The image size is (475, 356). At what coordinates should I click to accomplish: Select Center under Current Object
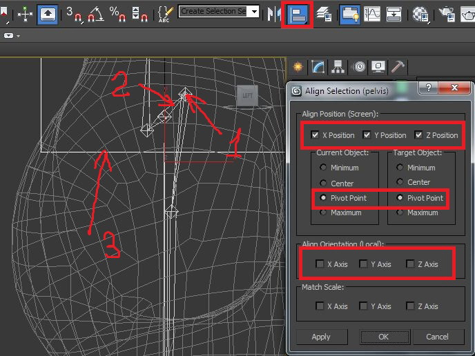tap(322, 183)
